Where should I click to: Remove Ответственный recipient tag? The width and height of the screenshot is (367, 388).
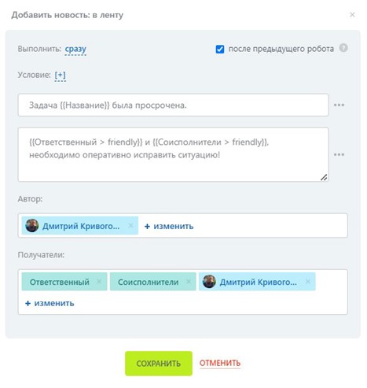pyautogui.click(x=99, y=282)
